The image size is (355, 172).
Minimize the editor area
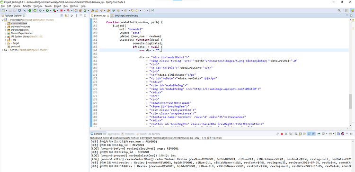(x=347, y=16)
